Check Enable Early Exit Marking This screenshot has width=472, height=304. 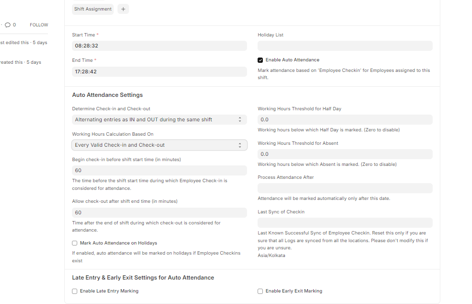[260, 291]
